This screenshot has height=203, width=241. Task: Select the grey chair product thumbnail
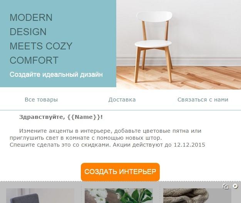click(x=40, y=196)
